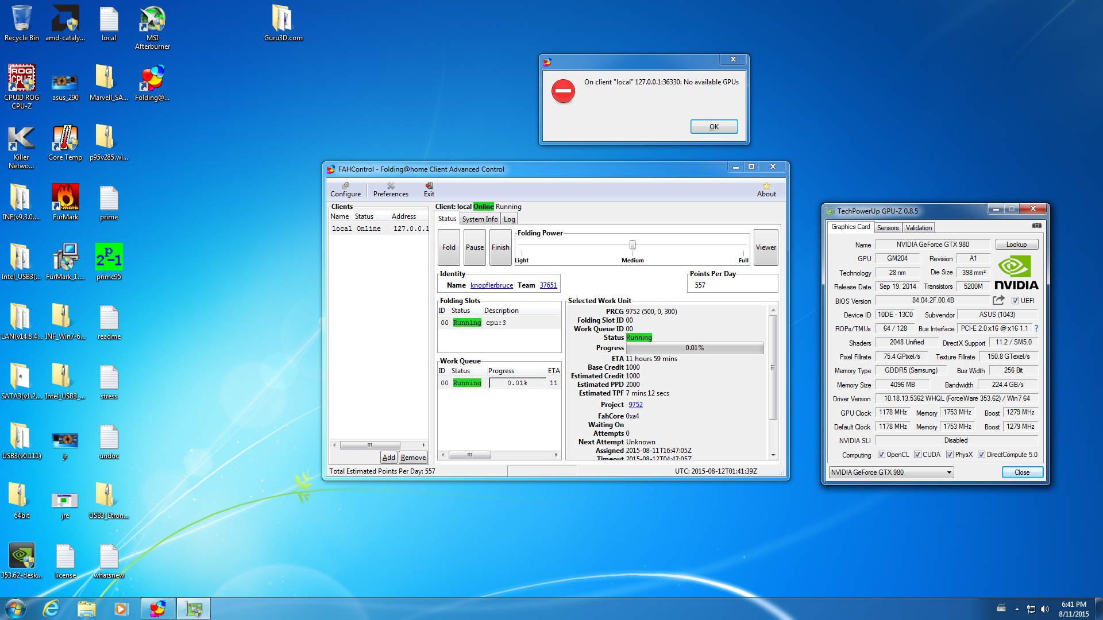Switch to the Sensors tab in GPU-Z

(888, 228)
